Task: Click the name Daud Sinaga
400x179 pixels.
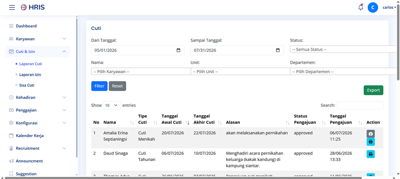Action: 116,153
